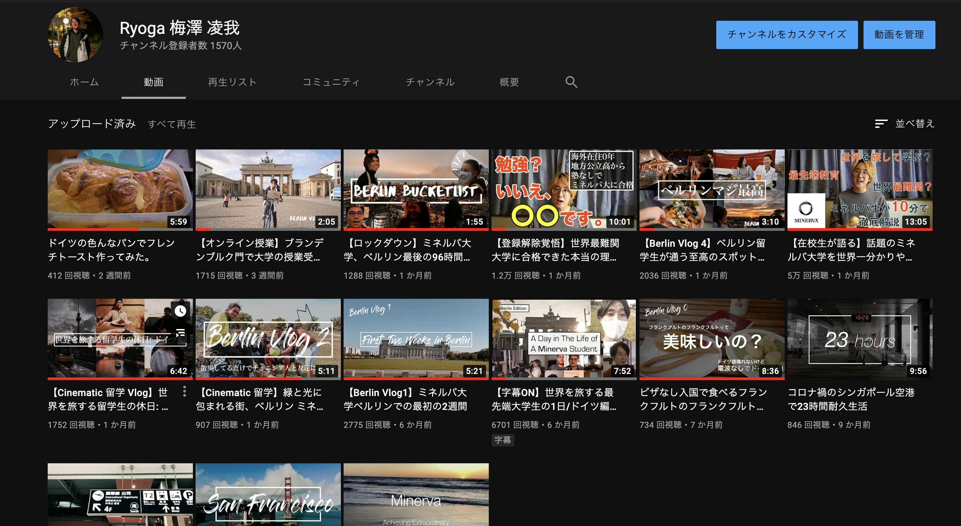Open title 【字幕ON】世界を旅する最先端大学生
The width and height of the screenshot is (961, 526).
coord(554,399)
